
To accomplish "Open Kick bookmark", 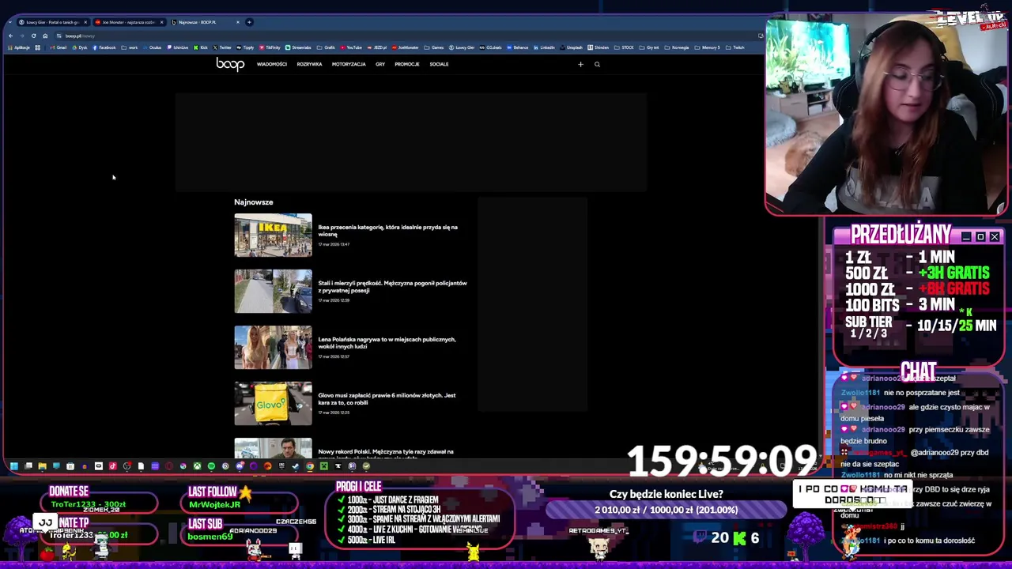I will coord(200,47).
